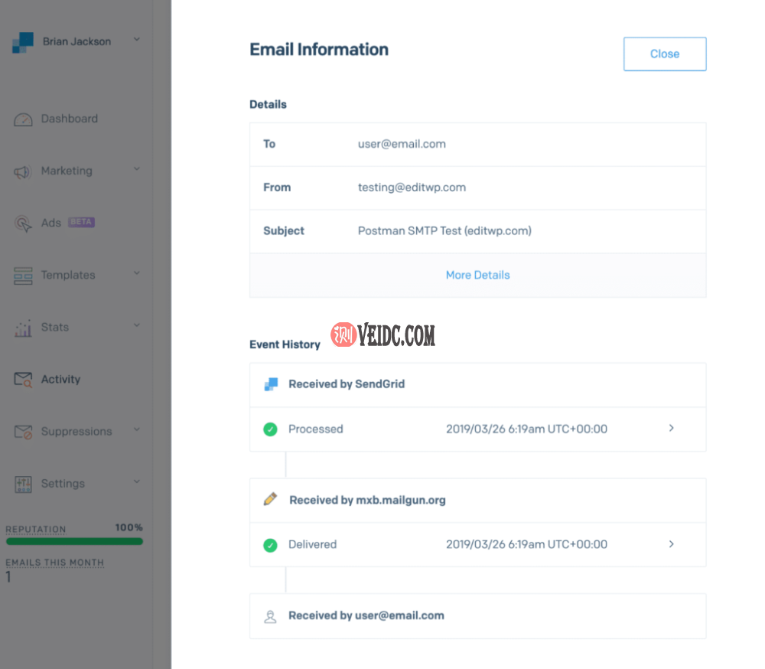Screen dimensions: 765x669
Task: Click the Received by user@email.com header
Action: 366,615
